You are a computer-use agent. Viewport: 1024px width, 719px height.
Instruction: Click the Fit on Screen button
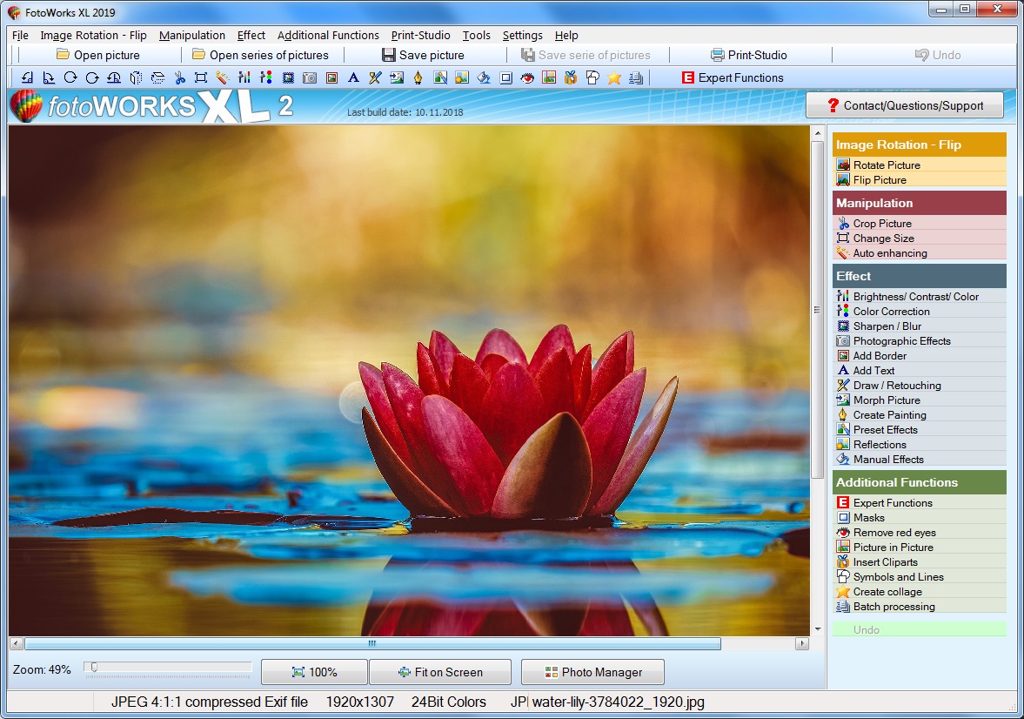[440, 671]
